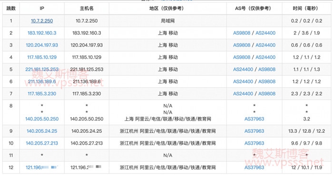
Task: Open the 120.204.197.93 IP link
Action: (42, 45)
